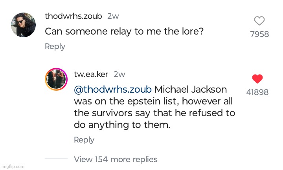The width and height of the screenshot is (283, 170).
Task: Click the line left of View more replies
Action: (56, 159)
